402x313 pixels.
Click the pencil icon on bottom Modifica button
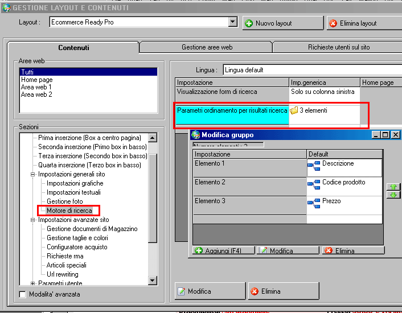(181, 291)
